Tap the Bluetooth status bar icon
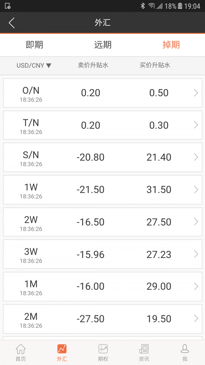The height and width of the screenshot is (365, 205). (143, 6)
